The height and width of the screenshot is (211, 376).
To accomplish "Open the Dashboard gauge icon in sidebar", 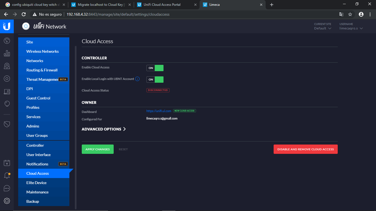I will click(x=7, y=41).
